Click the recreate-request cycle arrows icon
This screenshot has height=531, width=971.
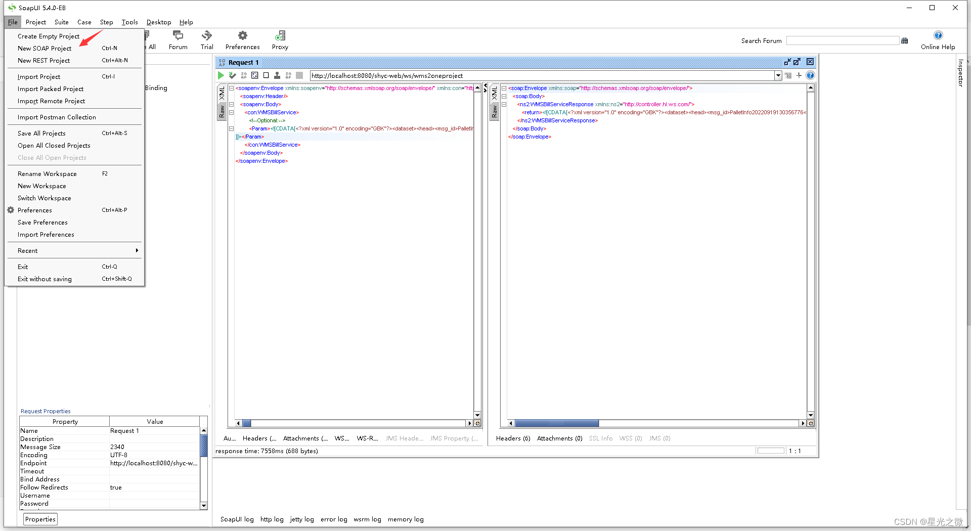pyautogui.click(x=255, y=75)
